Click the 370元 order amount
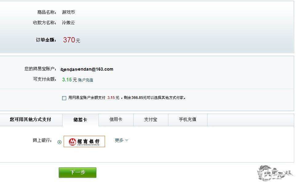Image resolution: width=297 pixels, height=184 pixels. (72, 40)
